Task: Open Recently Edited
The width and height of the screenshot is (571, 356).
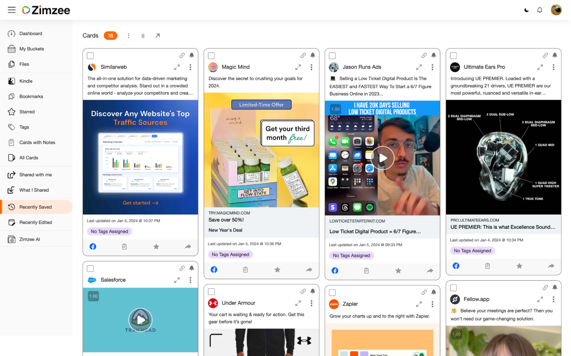Action: [x=36, y=222]
